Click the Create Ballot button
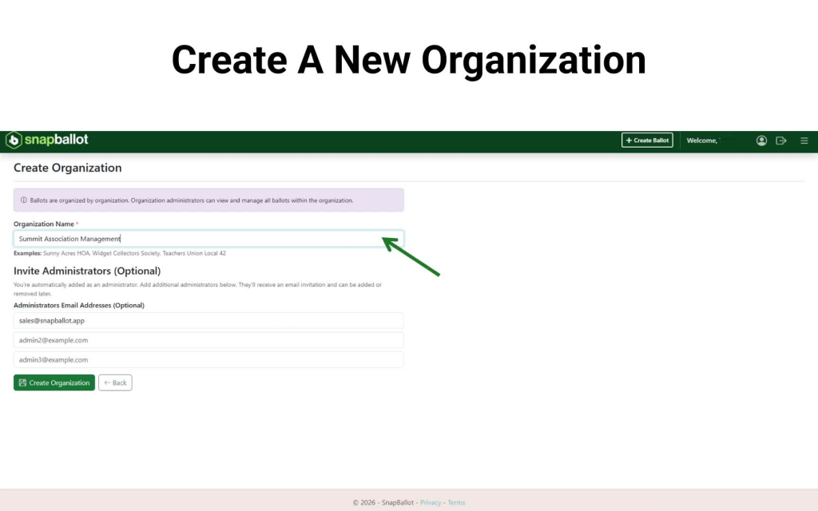This screenshot has height=511, width=818. [647, 141]
